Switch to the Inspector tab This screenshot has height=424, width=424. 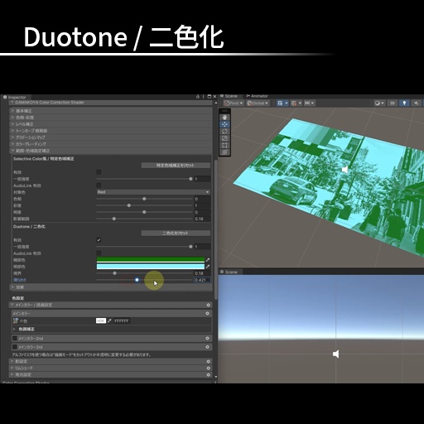(15, 97)
